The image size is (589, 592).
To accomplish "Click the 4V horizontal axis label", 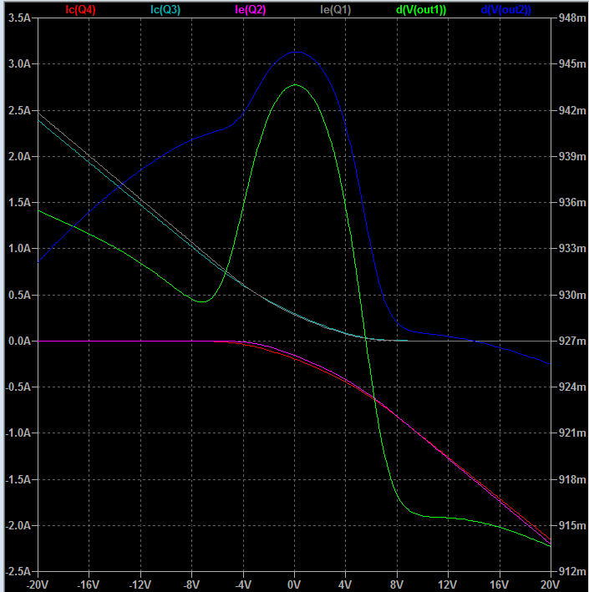I will 345,584.
